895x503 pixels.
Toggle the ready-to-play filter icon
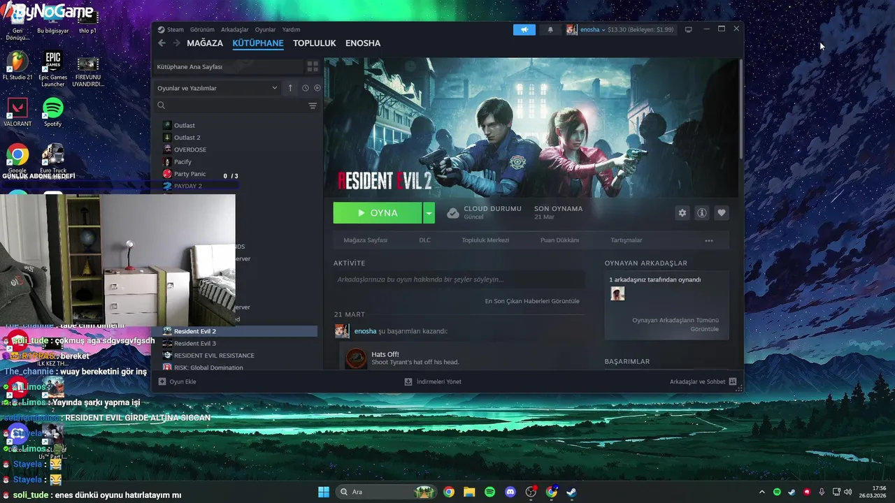coord(317,88)
